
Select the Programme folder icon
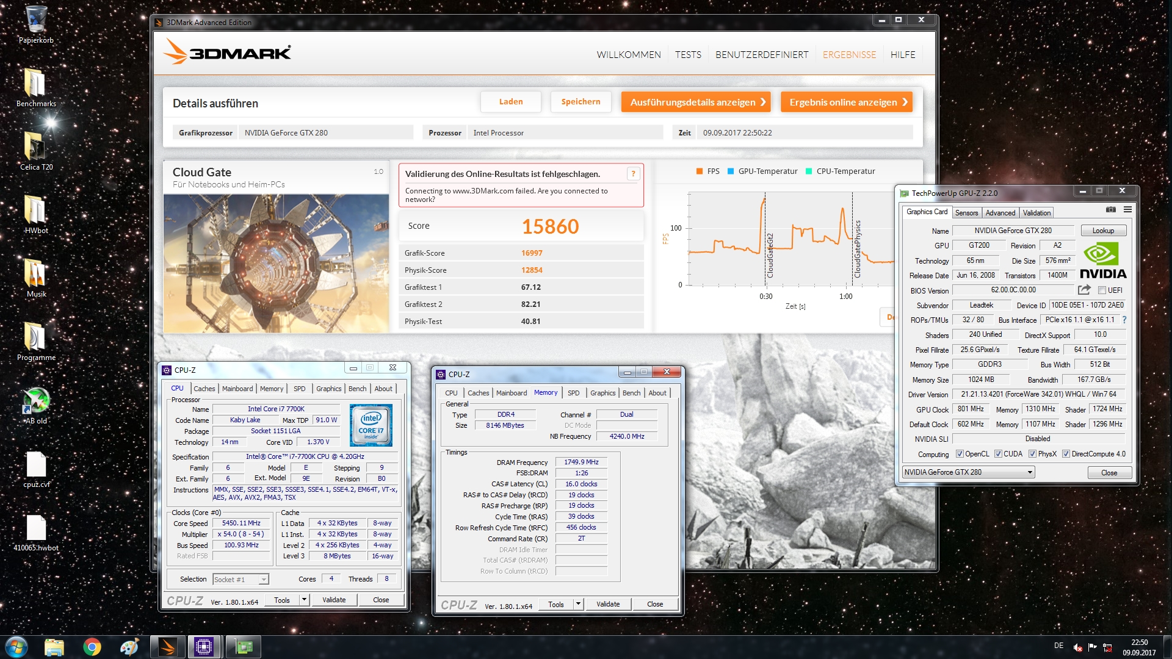pyautogui.click(x=36, y=342)
